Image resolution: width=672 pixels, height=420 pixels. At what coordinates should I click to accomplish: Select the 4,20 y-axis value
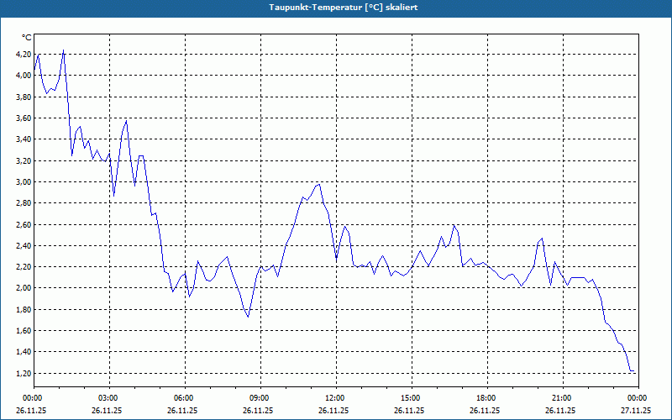tap(24, 54)
